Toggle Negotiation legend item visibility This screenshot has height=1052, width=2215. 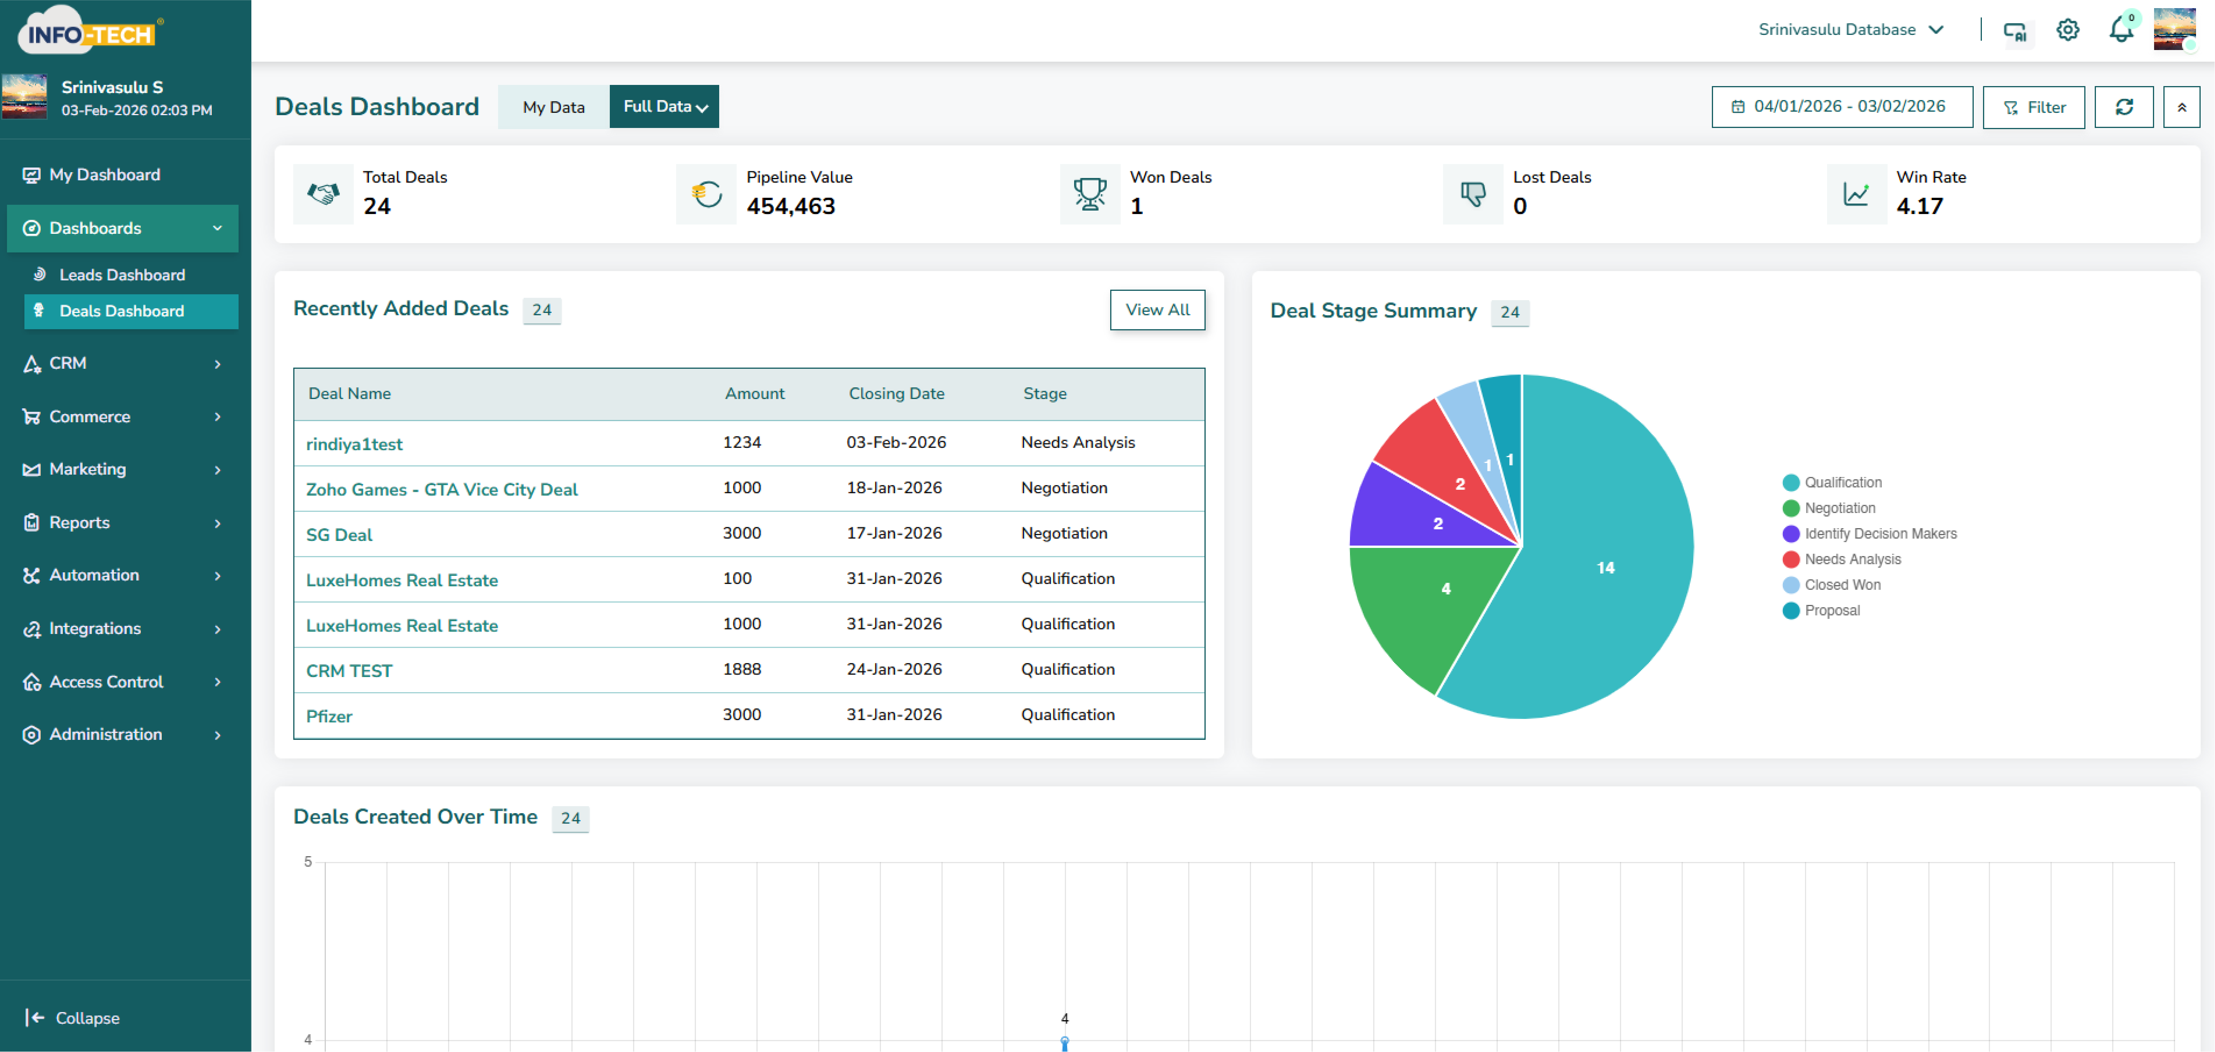coord(1838,508)
